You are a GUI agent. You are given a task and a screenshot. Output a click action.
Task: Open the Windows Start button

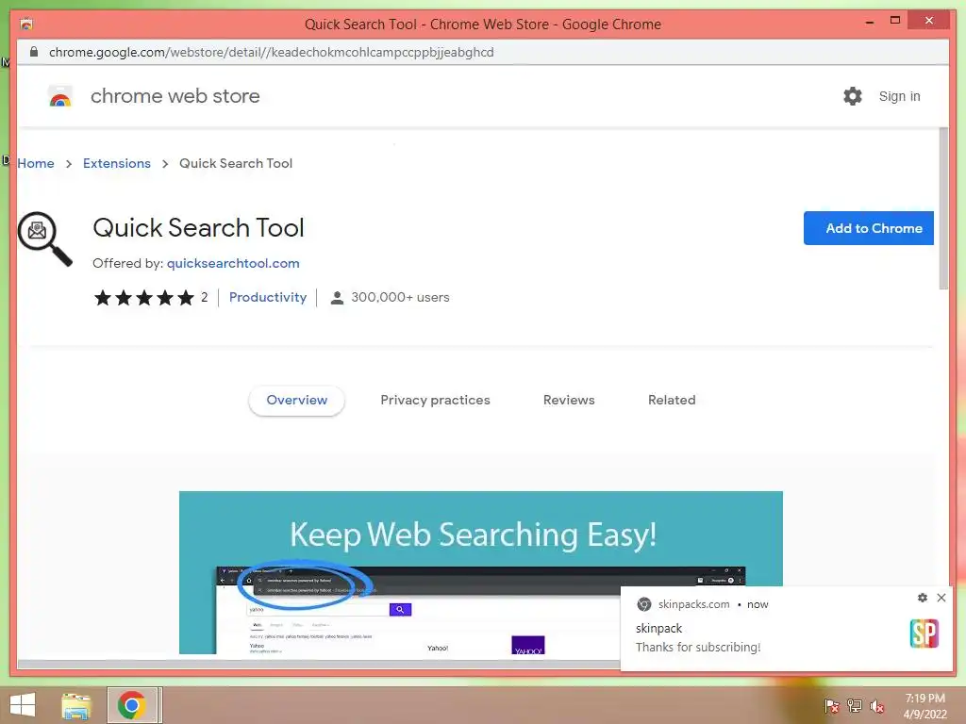23,705
